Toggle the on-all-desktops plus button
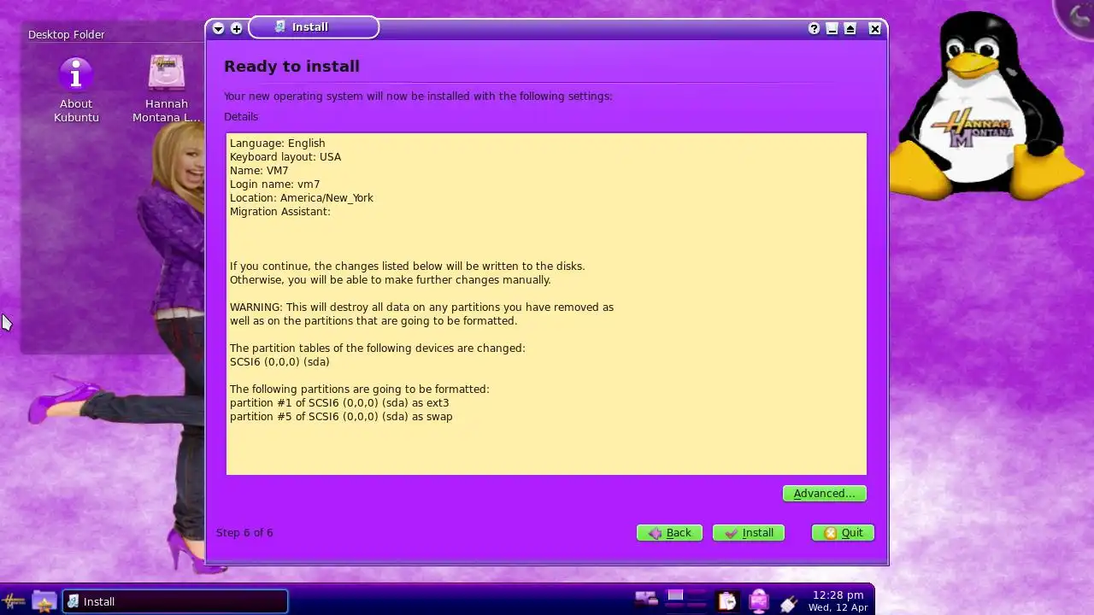This screenshot has width=1094, height=615. click(237, 28)
